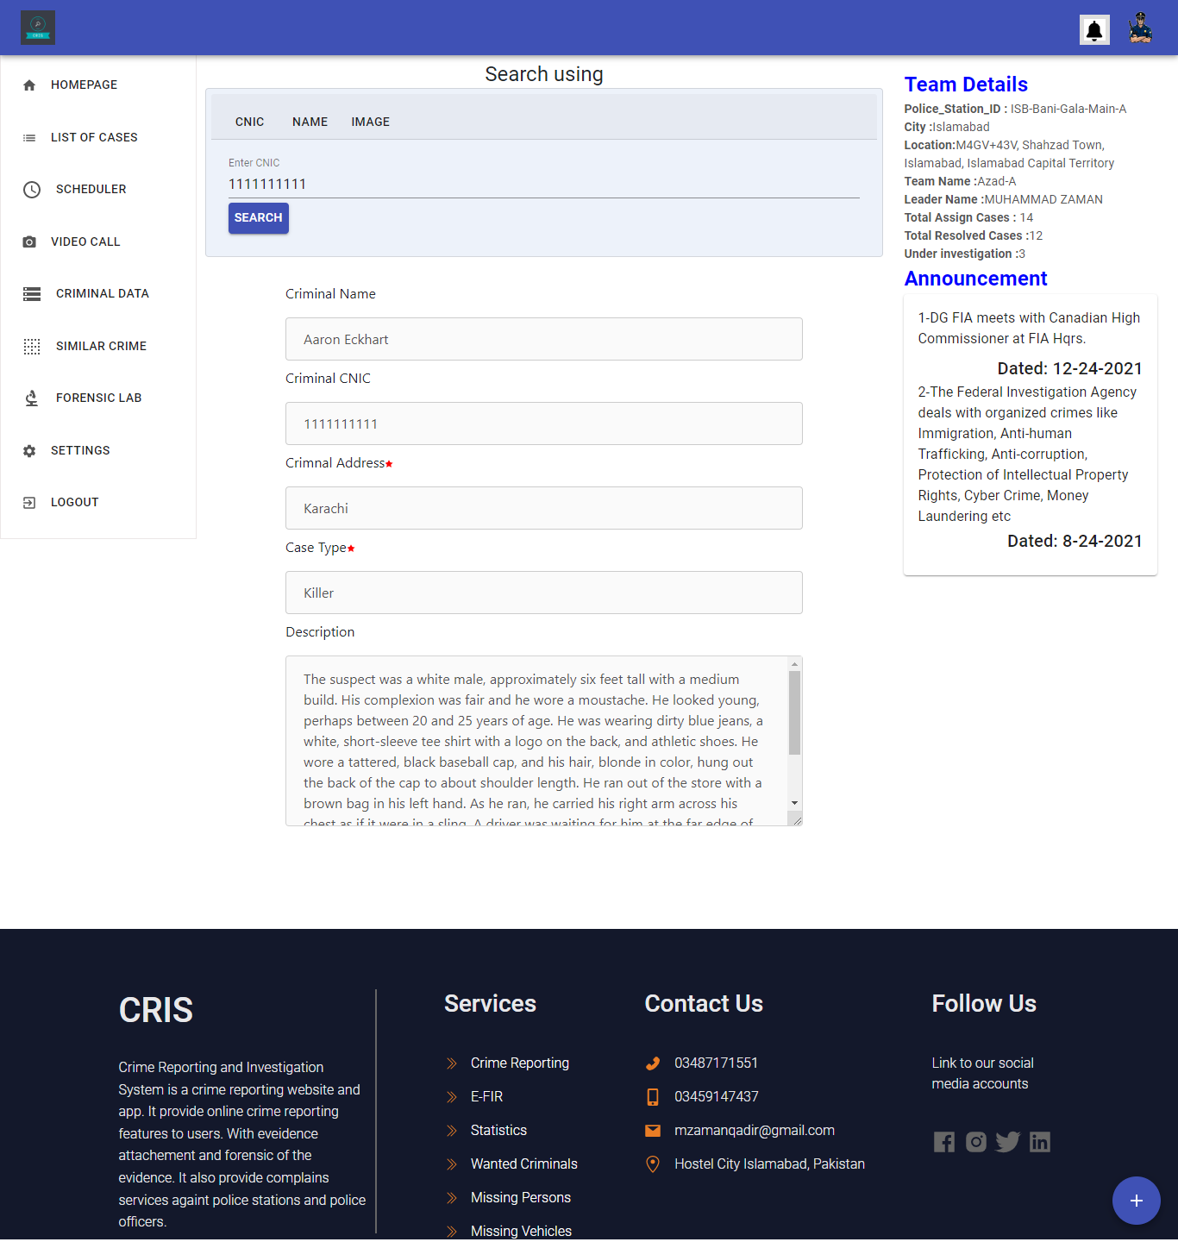Switch to the IMAGE search tab
The width and height of the screenshot is (1178, 1242).
tap(370, 122)
